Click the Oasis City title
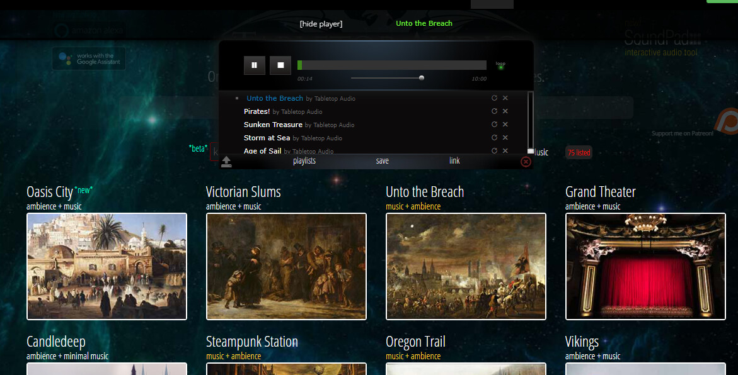Viewport: 738px width, 375px height. pos(49,192)
